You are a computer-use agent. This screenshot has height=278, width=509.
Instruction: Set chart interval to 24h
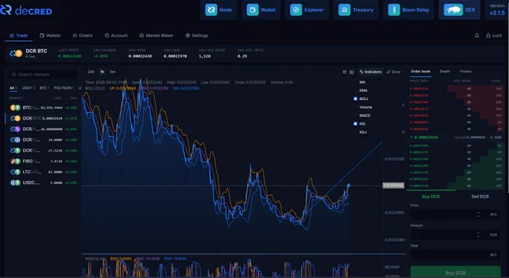click(91, 72)
